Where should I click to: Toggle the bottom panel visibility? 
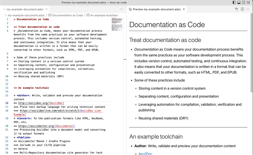tap(239, 2)
